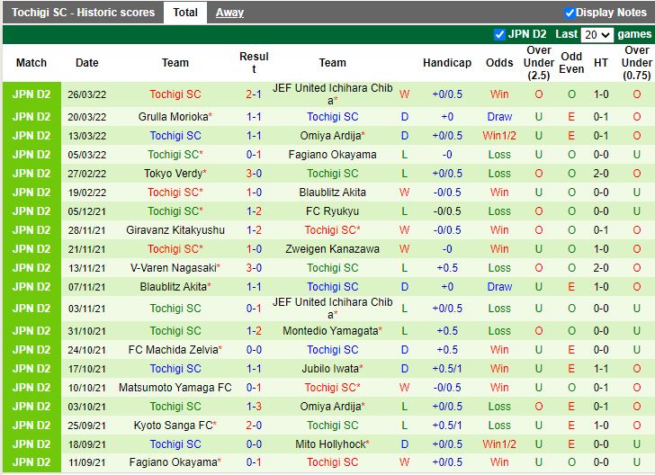The height and width of the screenshot is (475, 655).
Task: Toggle the Display Notes checkbox
Action: [x=570, y=13]
